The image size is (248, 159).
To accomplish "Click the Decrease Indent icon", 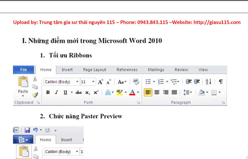I will tap(188, 82).
